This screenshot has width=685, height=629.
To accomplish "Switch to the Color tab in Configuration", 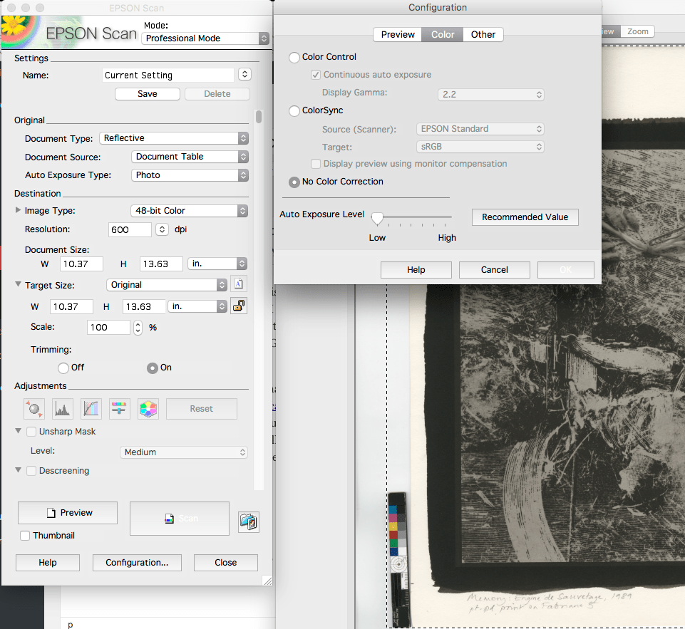I will 443,34.
